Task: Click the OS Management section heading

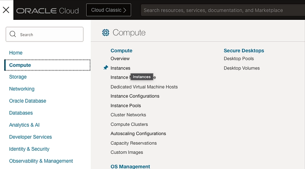Action: coord(130,166)
